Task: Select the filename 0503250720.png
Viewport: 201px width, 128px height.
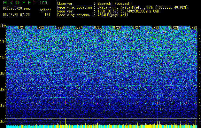Action: (16, 9)
